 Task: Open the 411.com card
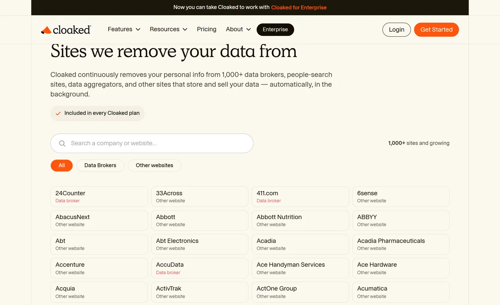300,196
